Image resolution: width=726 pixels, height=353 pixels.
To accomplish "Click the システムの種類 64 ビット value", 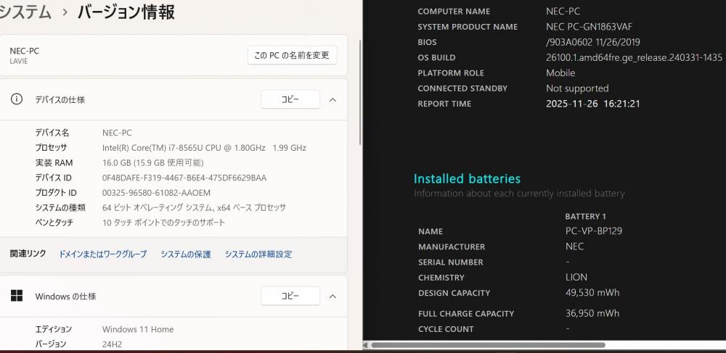I will coord(194,208).
